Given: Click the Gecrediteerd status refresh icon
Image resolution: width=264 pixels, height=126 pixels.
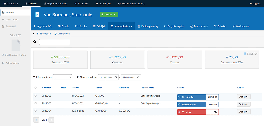Looking at the screenshot, I should tap(179, 104).
